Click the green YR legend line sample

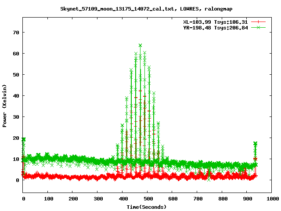pos(258,27)
